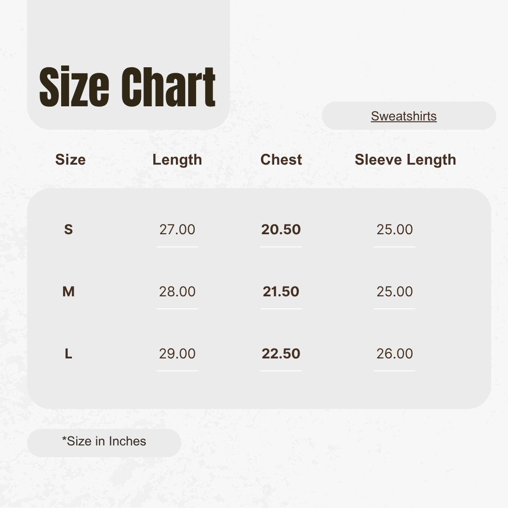Pick the 29.00 length value
Screen dimensions: 508x508
point(177,354)
